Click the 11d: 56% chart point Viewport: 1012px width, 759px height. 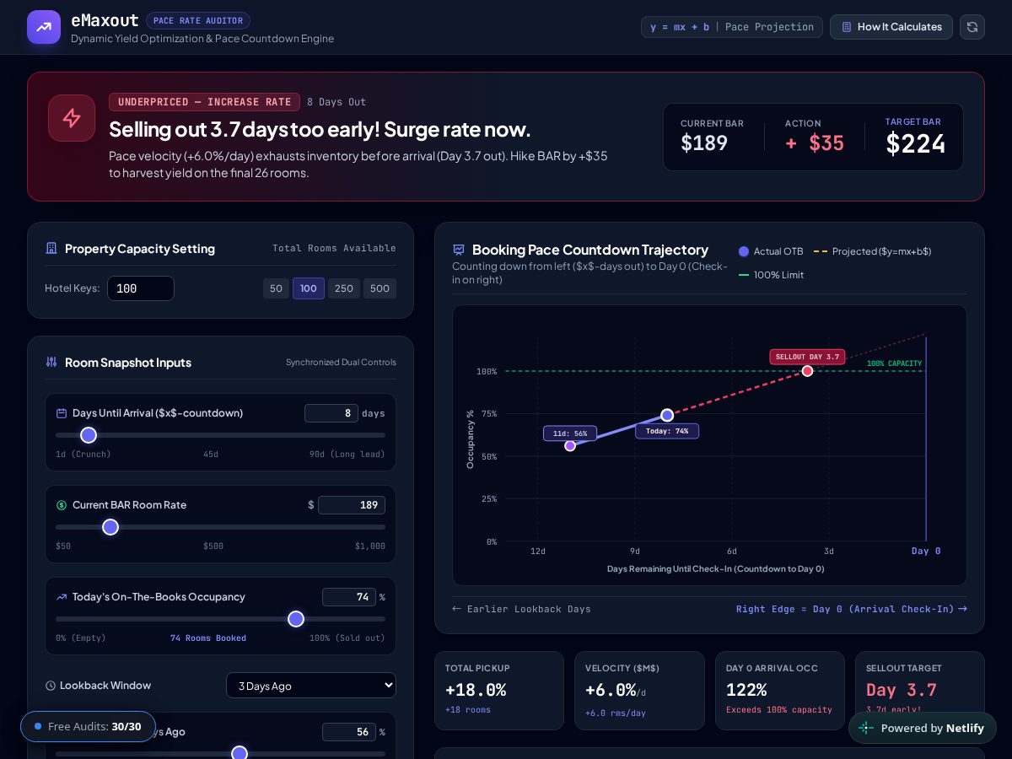tap(570, 445)
